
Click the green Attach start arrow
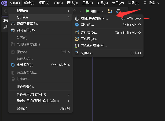click(88, 11)
